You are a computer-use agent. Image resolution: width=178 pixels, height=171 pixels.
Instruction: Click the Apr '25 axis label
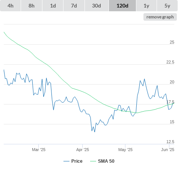pyautogui.click(x=83, y=150)
